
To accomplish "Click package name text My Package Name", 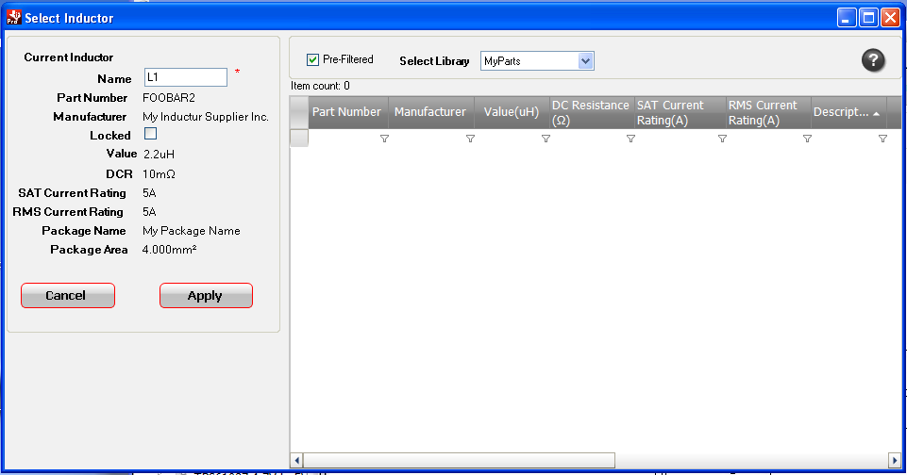I will 191,231.
